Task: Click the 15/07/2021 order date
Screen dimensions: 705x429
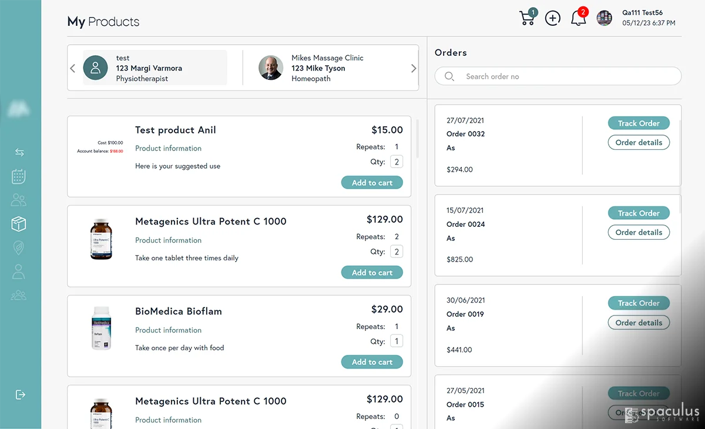Action: [x=465, y=210]
